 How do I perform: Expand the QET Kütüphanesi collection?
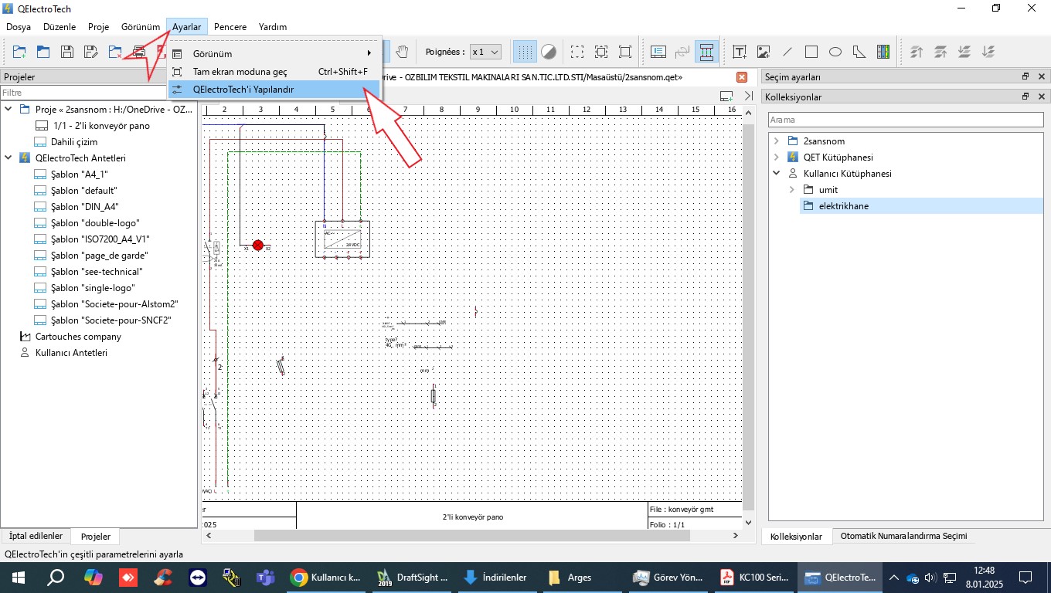[777, 158]
